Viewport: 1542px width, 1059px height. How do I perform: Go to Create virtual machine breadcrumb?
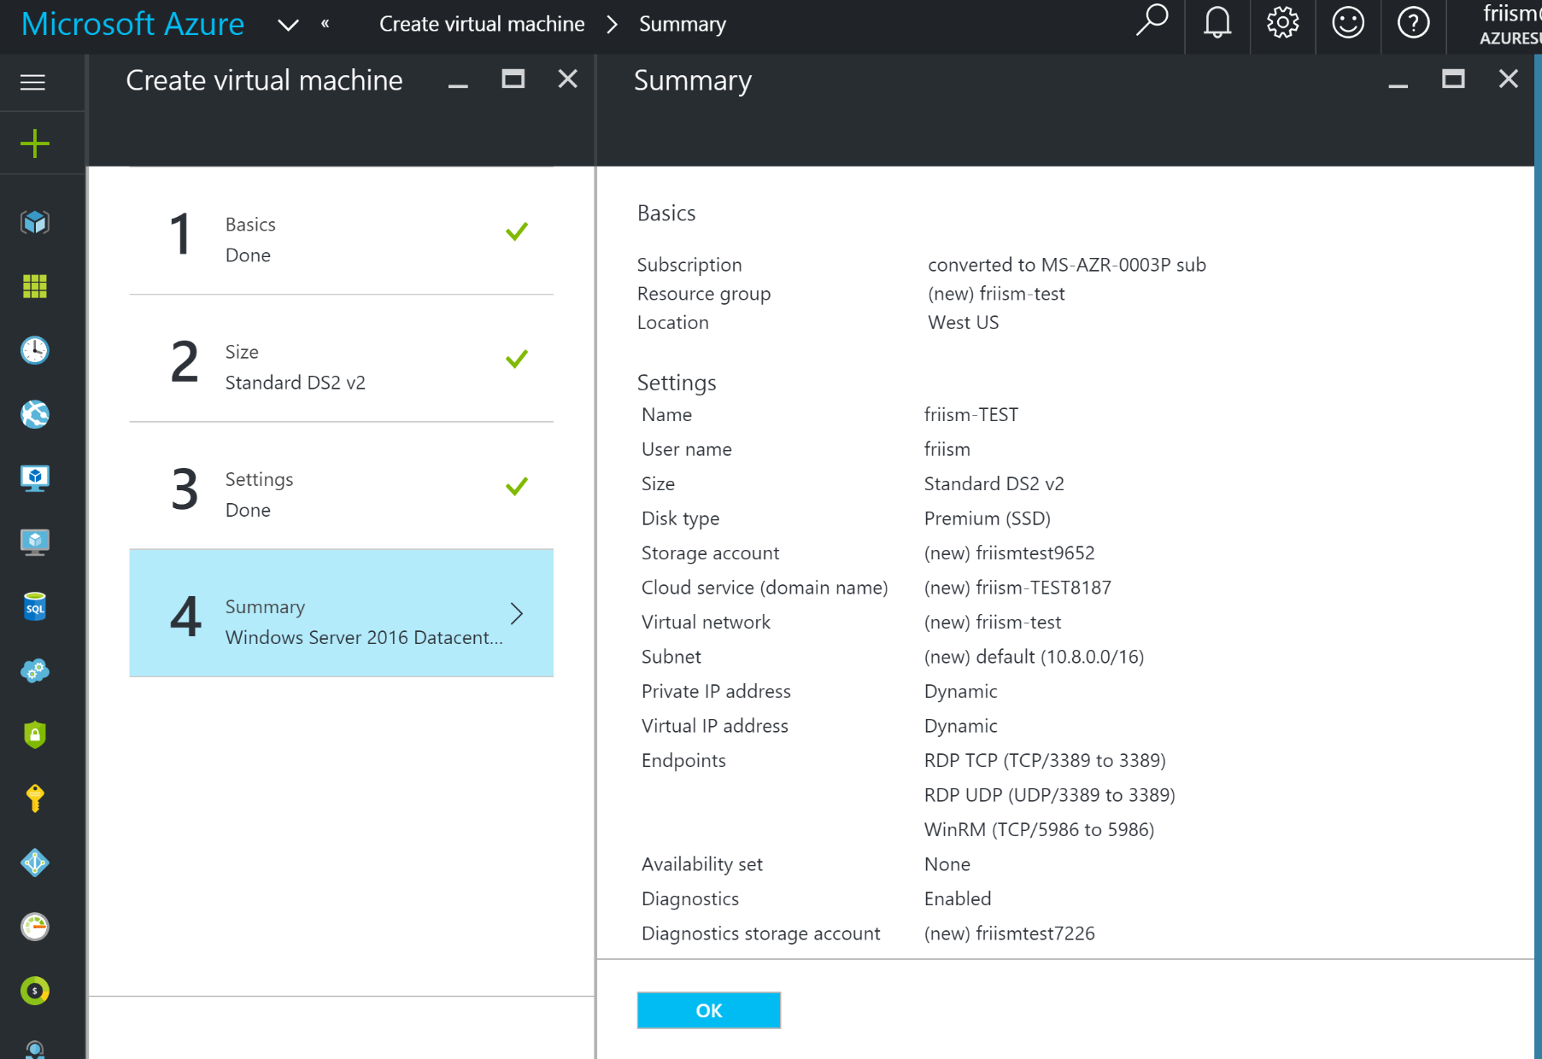(482, 24)
